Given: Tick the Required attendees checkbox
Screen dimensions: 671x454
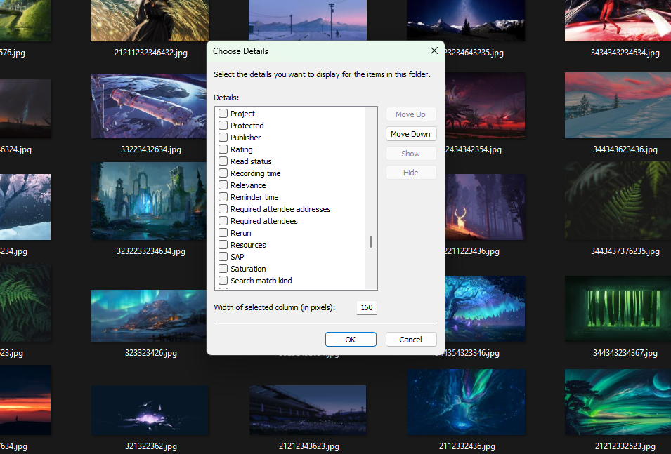Looking at the screenshot, I should pos(223,221).
